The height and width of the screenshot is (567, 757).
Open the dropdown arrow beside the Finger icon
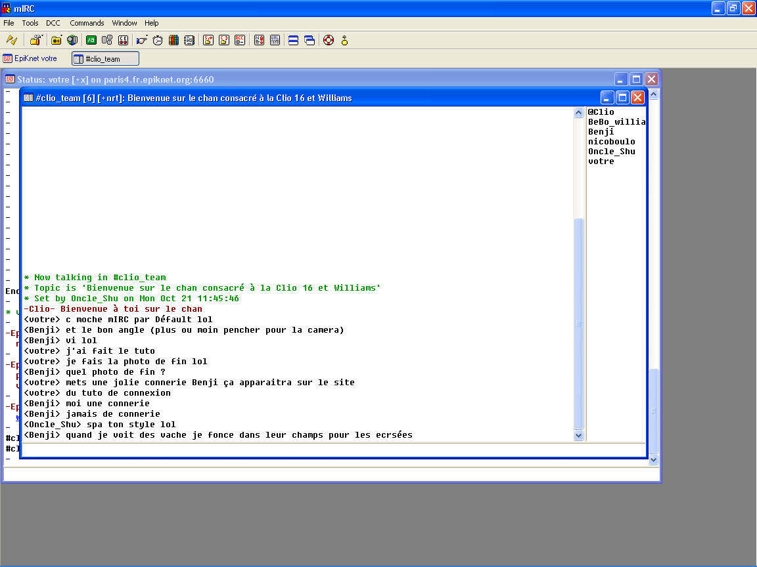coord(147,37)
